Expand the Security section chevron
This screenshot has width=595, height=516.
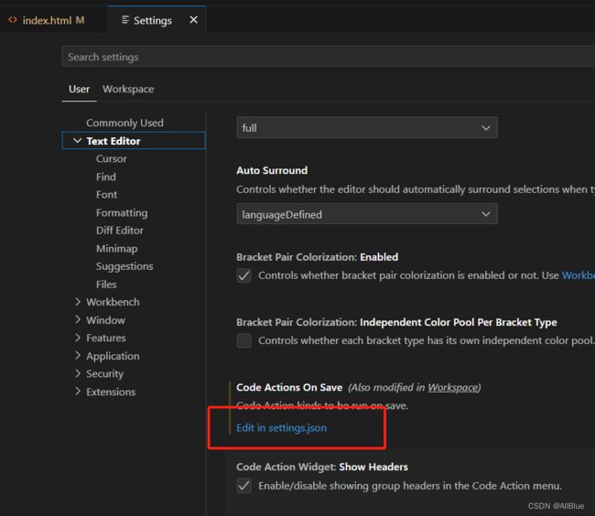point(78,373)
